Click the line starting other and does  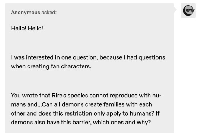pos(85,113)
